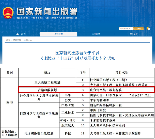Image resolution: width=155 pixels, height=139 pixels.
Task: Click the 水利·电力 subcategory cell
Action: pos(68,120)
